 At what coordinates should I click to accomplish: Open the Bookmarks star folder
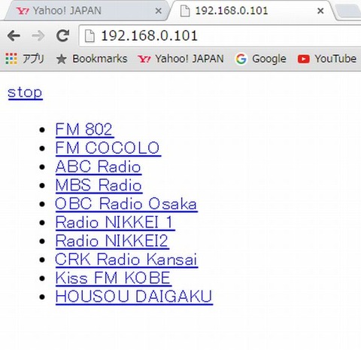tap(92, 59)
